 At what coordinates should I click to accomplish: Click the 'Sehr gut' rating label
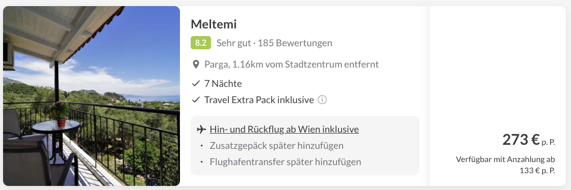pos(233,43)
